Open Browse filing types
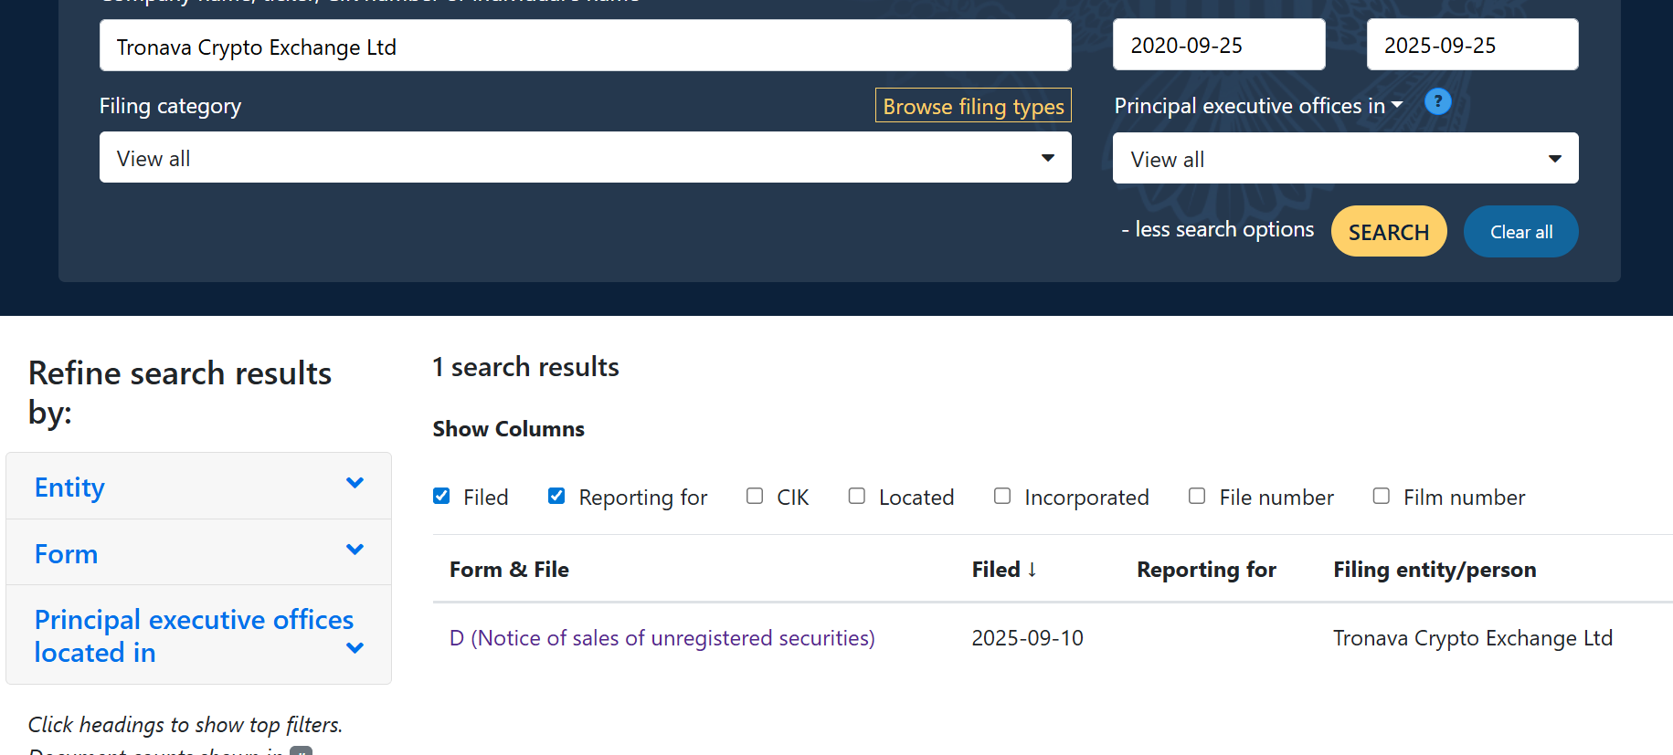 pos(973,106)
